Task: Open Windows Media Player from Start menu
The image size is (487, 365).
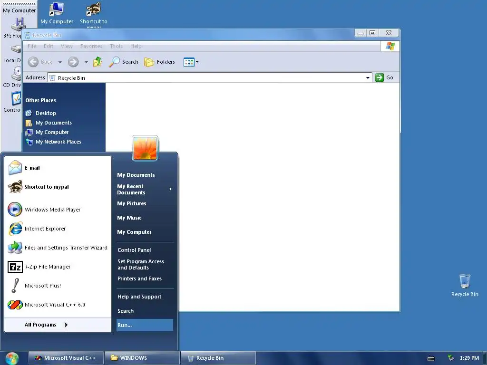Action: (58, 210)
